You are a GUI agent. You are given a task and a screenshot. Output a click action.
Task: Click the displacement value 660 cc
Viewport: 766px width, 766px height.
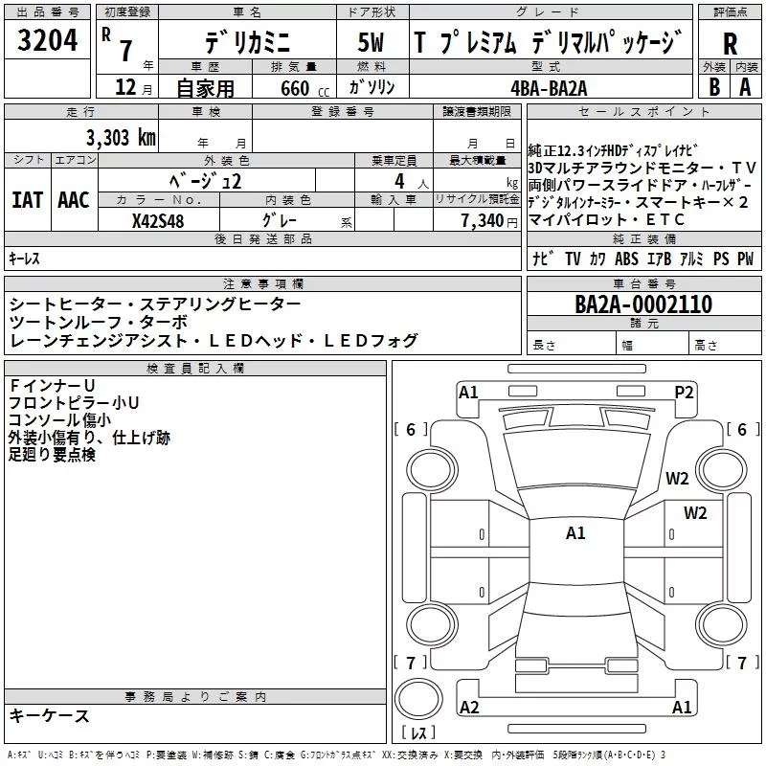[304, 88]
